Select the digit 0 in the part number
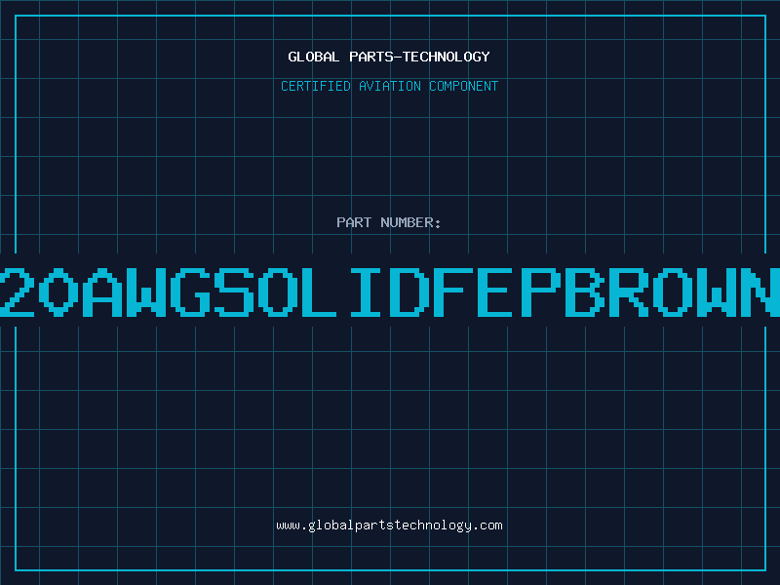 click(x=60, y=292)
